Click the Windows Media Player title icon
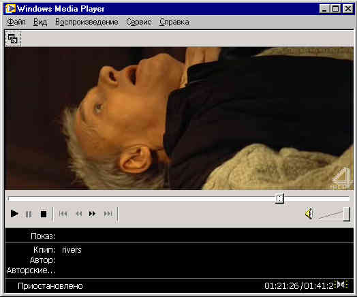 10,9
